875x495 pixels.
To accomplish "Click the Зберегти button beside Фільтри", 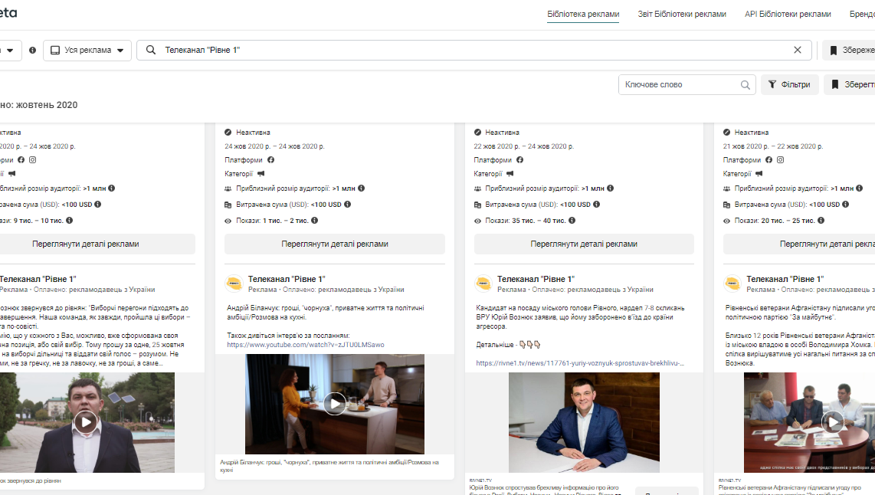I will pyautogui.click(x=849, y=85).
